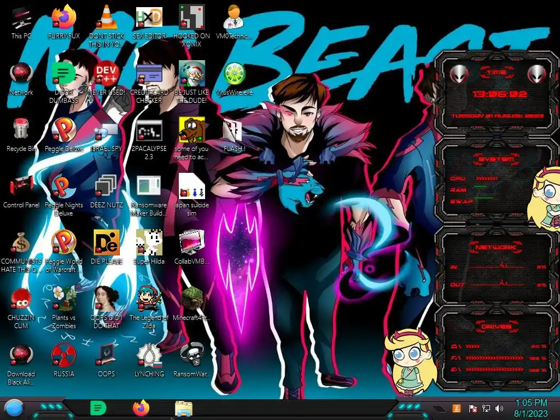Viewport: 560px width, 420px height.
Task: Click the Start orb on the taskbar
Action: pyautogui.click(x=14, y=409)
